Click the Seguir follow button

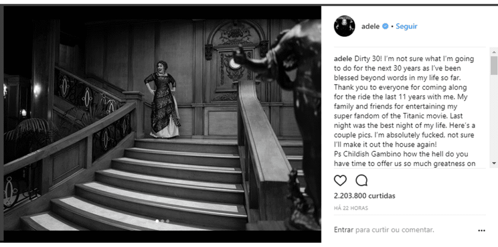click(x=407, y=26)
